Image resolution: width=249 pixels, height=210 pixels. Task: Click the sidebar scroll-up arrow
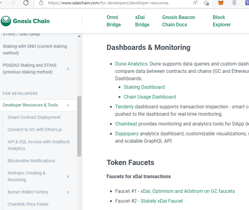[79, 36]
